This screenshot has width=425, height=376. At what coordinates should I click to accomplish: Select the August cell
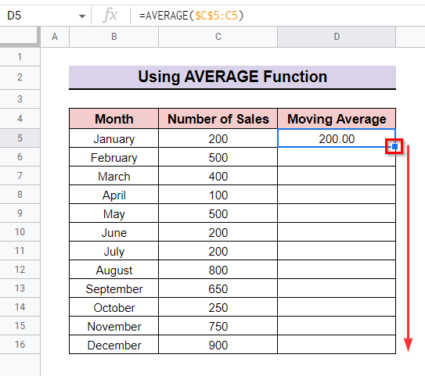[x=113, y=270]
